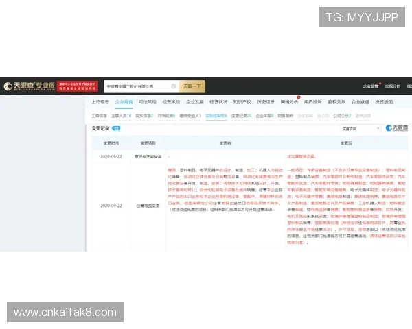Switch to the 历史信息 tab
The width and height of the screenshot is (412, 329).
pos(266,102)
